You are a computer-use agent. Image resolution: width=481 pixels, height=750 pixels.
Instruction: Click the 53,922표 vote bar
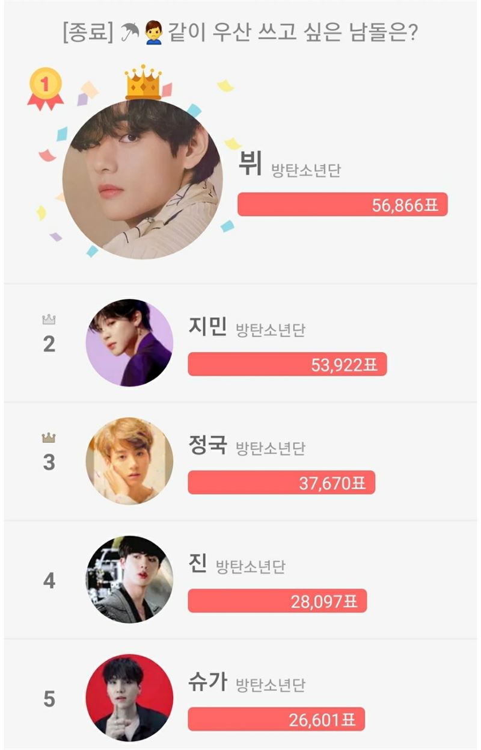click(287, 365)
